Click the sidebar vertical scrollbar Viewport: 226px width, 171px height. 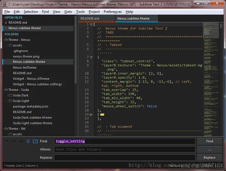point(76,49)
